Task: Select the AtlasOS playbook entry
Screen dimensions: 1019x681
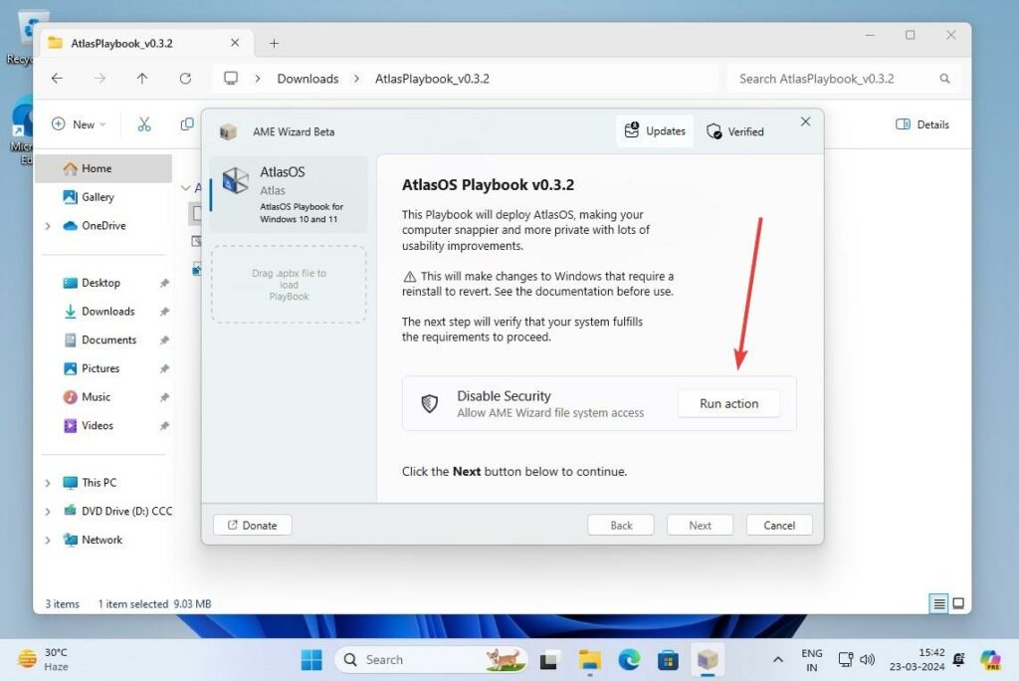Action: (x=289, y=194)
